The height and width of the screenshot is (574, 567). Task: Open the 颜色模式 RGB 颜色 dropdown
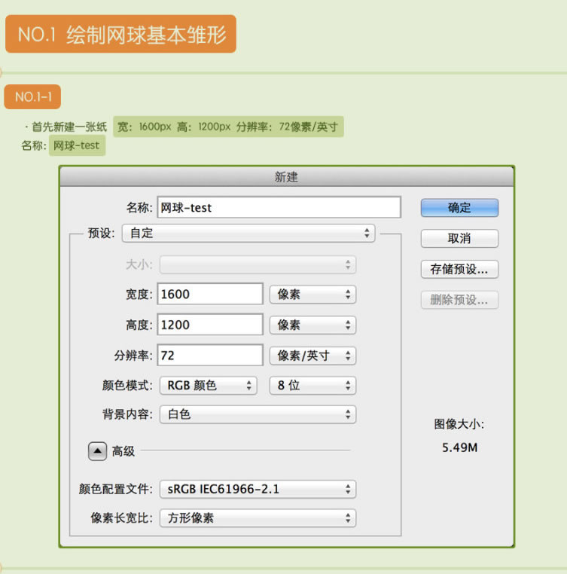(x=209, y=385)
